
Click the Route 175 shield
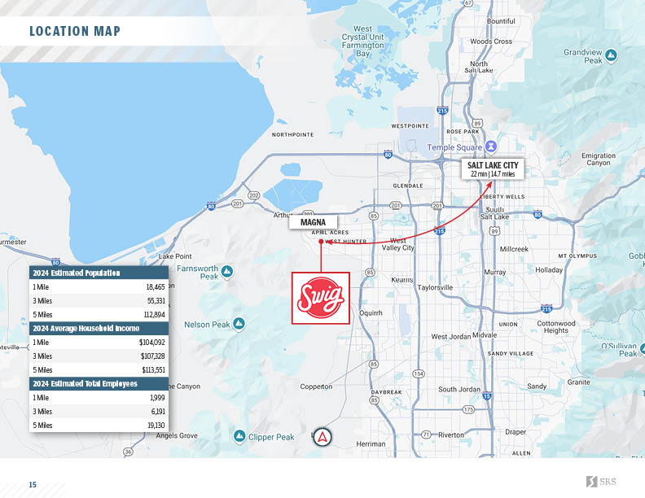pyautogui.click(x=468, y=409)
